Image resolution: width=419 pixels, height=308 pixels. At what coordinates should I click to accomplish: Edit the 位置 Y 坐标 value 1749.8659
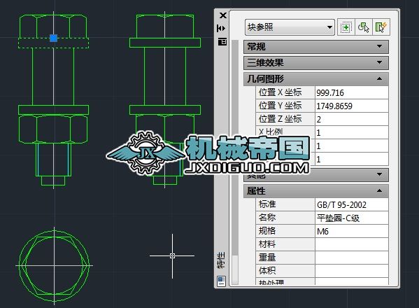(352, 106)
